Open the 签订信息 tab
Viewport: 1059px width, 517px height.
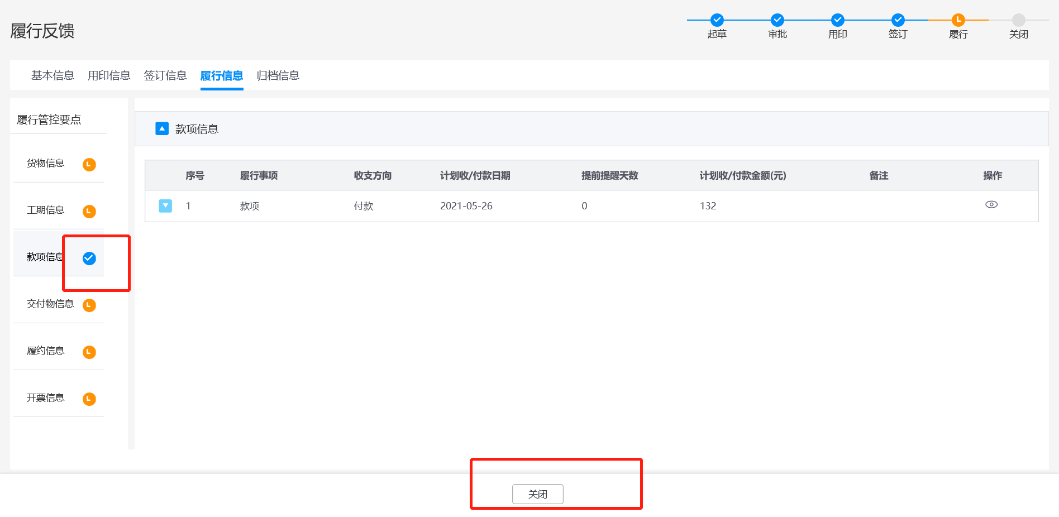pyautogui.click(x=165, y=75)
